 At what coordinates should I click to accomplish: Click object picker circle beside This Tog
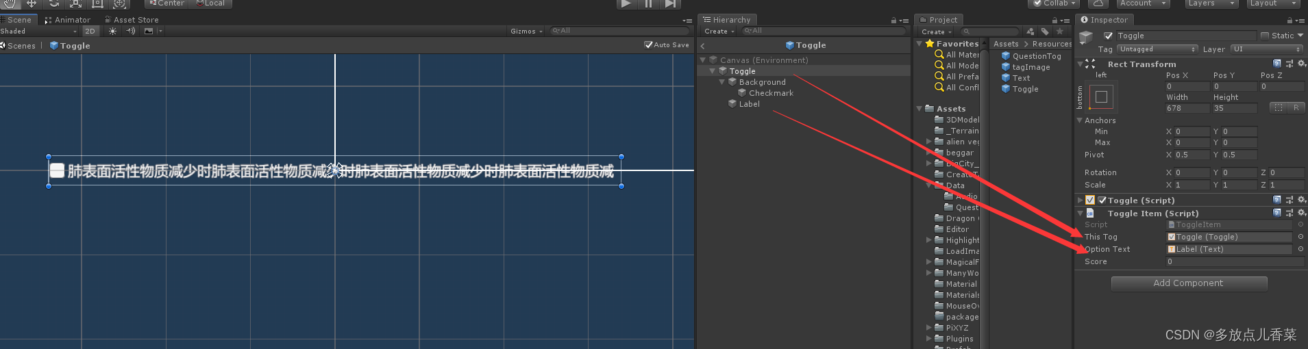[1300, 237]
